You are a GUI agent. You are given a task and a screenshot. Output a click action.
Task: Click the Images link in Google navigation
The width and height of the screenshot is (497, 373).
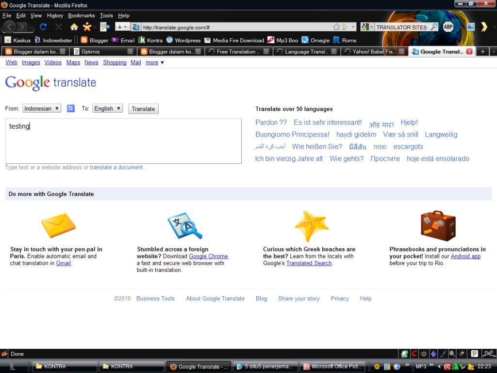[x=31, y=63]
